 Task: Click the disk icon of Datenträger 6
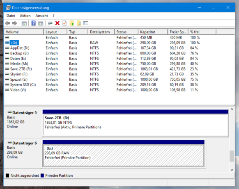9,143
